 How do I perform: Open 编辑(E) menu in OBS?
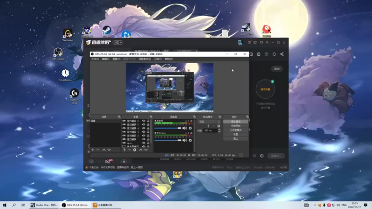[106, 59]
